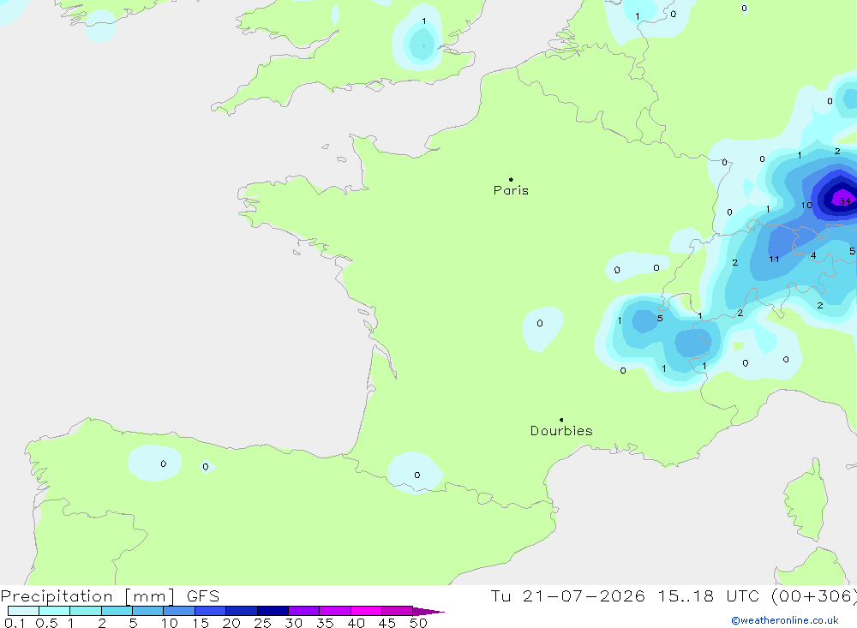Screen dimensions: 857x628
Task: Click the Dourbies location dot marker
Action: pyautogui.click(x=561, y=420)
